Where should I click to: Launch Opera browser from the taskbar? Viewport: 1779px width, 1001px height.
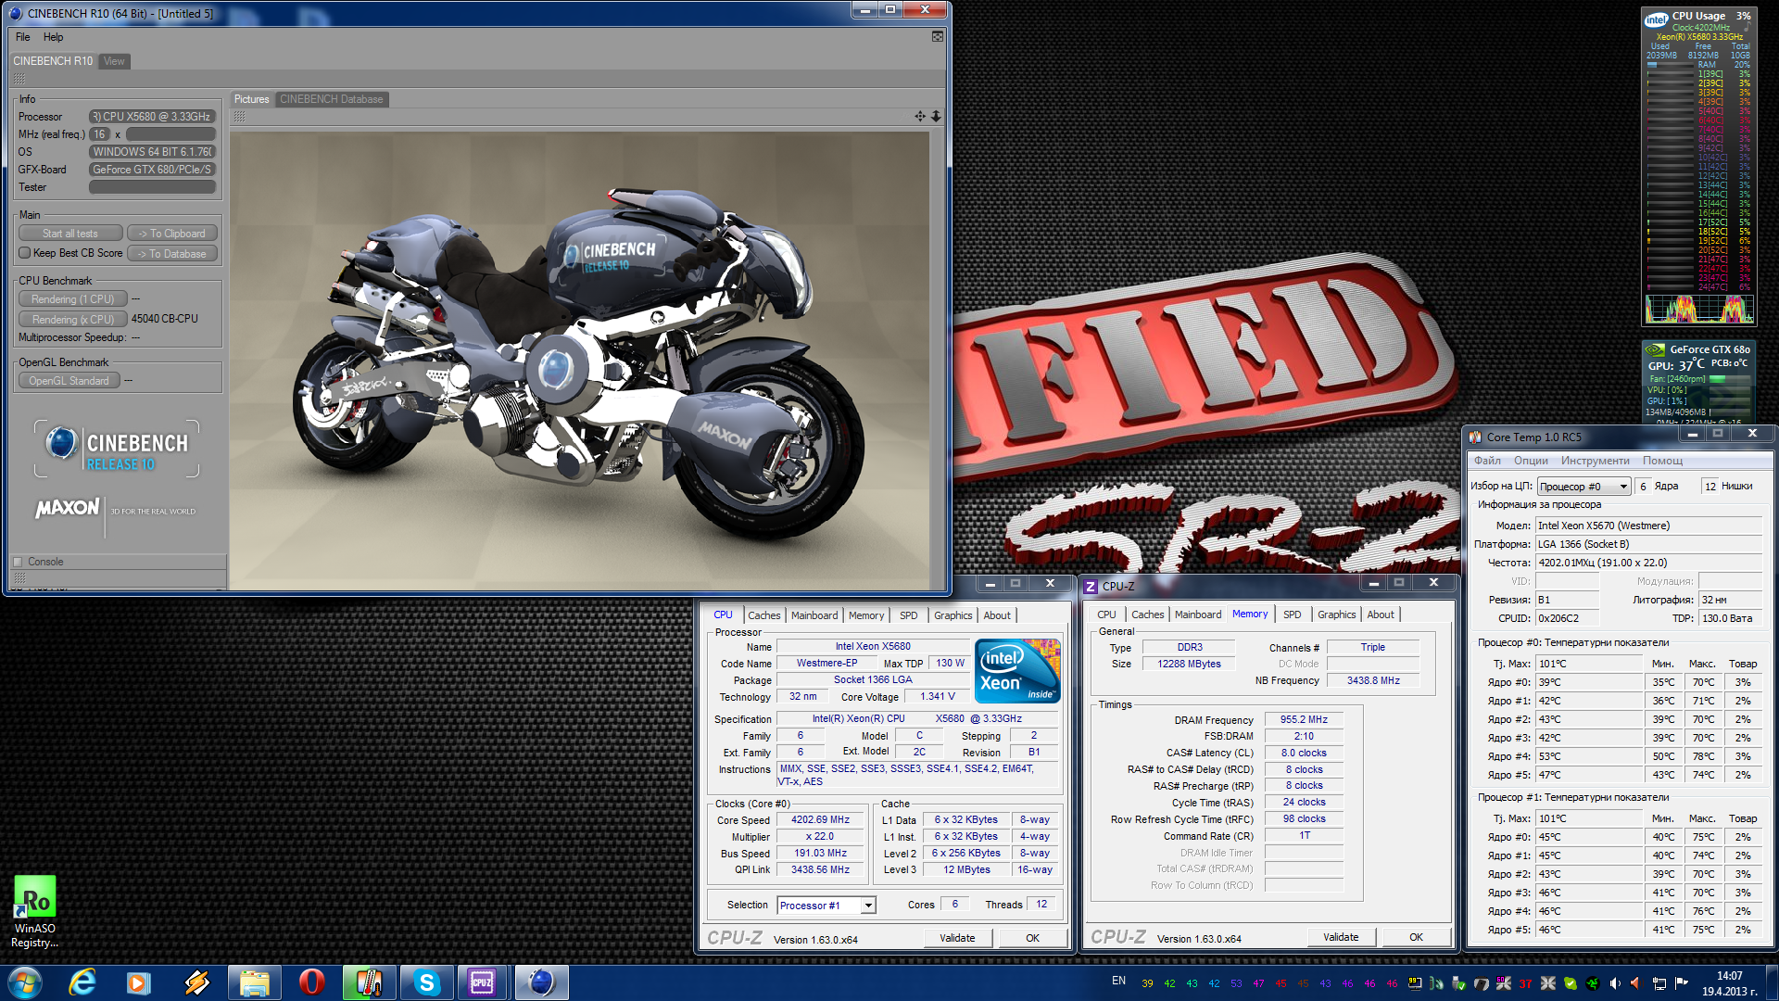click(x=311, y=982)
